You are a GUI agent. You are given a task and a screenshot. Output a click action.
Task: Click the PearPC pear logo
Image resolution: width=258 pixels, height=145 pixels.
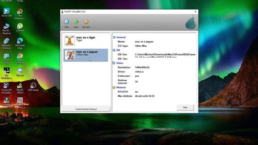pos(190,22)
